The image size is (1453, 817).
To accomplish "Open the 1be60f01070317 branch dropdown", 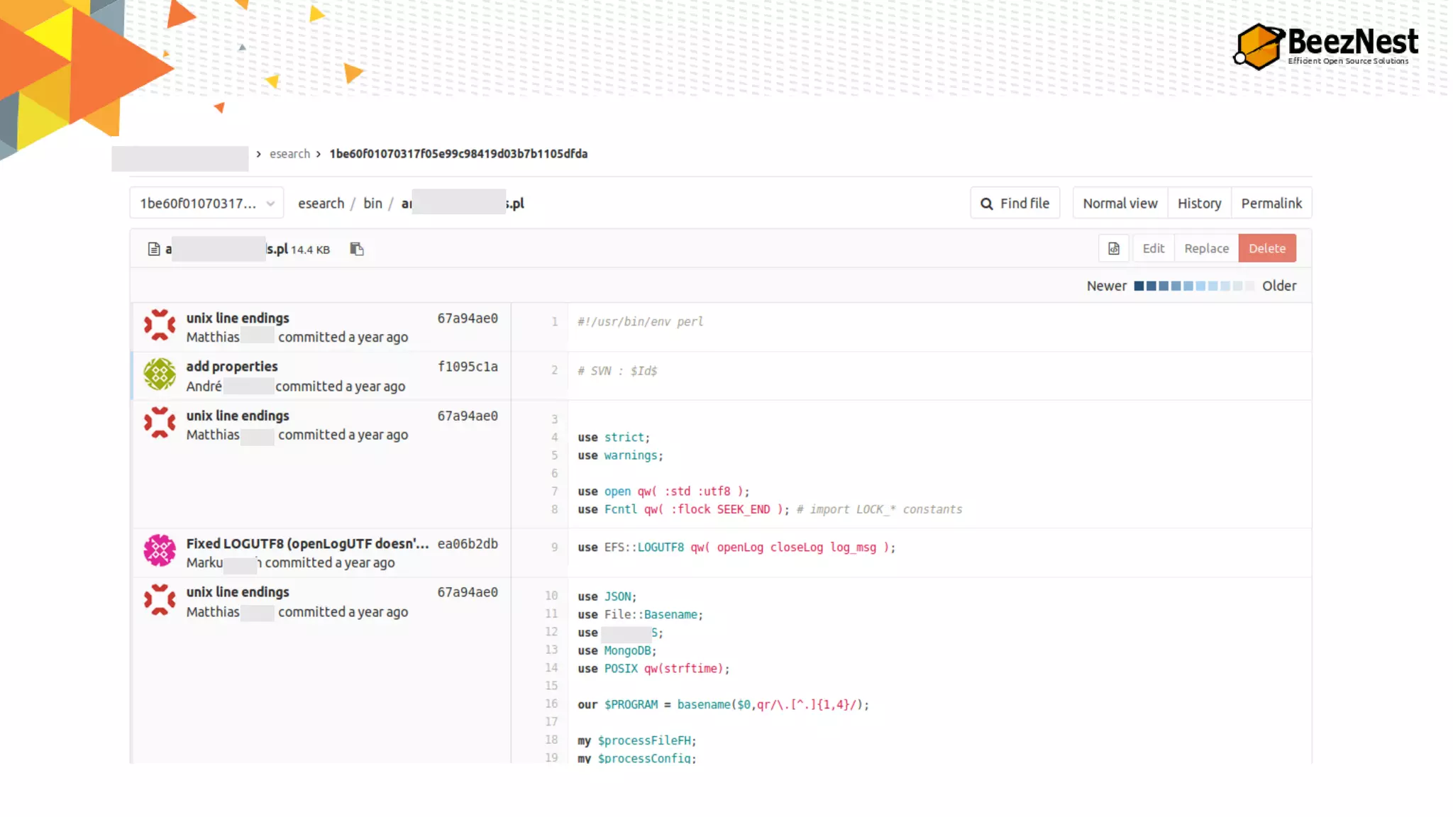I will (206, 204).
